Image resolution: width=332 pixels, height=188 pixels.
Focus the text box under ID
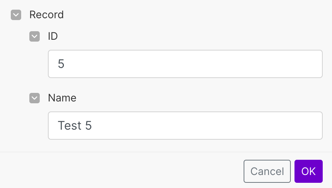point(185,64)
